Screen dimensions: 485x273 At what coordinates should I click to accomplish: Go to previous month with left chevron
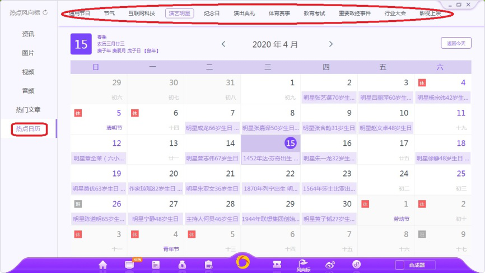(223, 44)
